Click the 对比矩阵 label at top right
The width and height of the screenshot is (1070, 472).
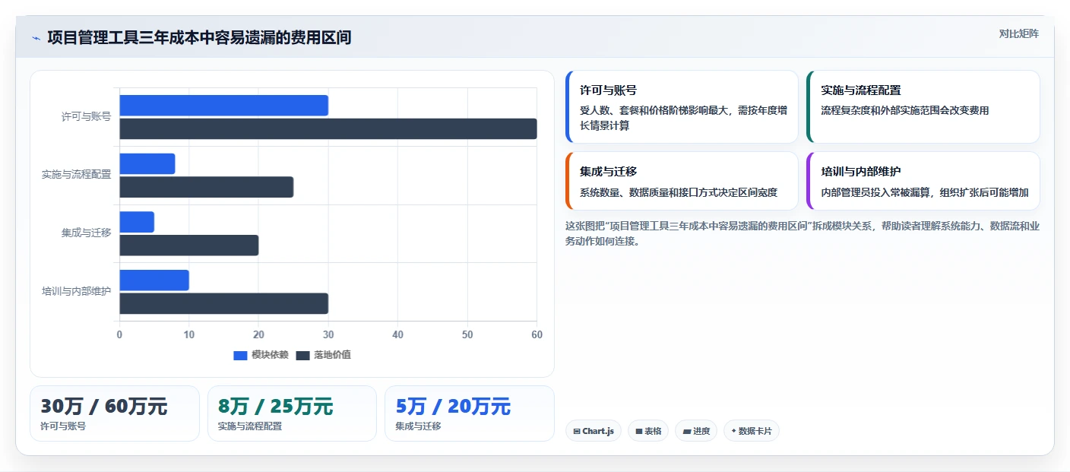point(1018,33)
